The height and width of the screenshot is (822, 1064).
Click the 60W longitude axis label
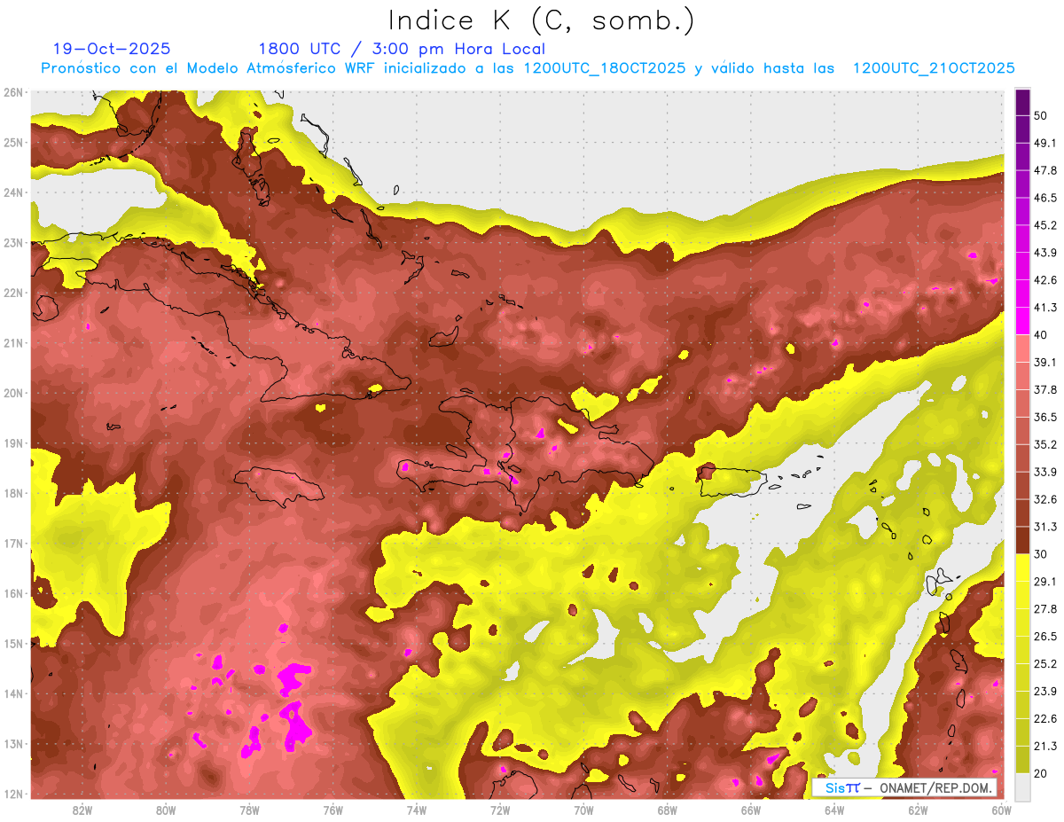pyautogui.click(x=1001, y=810)
